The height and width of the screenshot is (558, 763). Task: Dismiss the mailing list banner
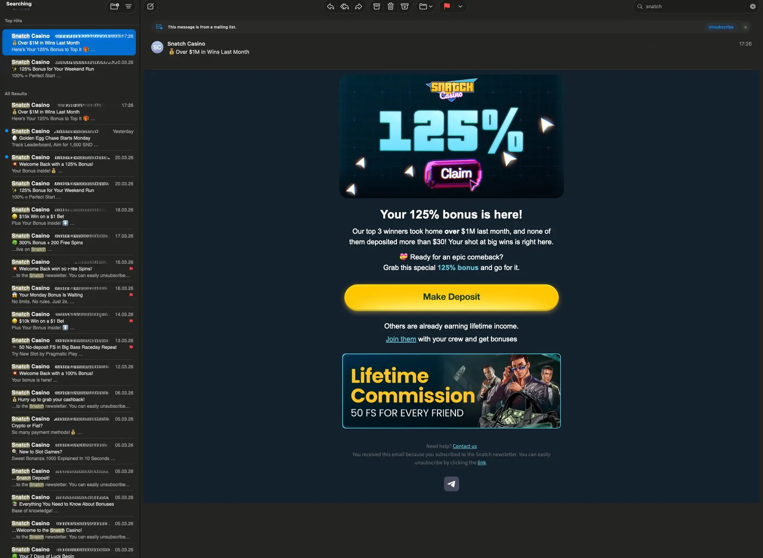coord(745,27)
